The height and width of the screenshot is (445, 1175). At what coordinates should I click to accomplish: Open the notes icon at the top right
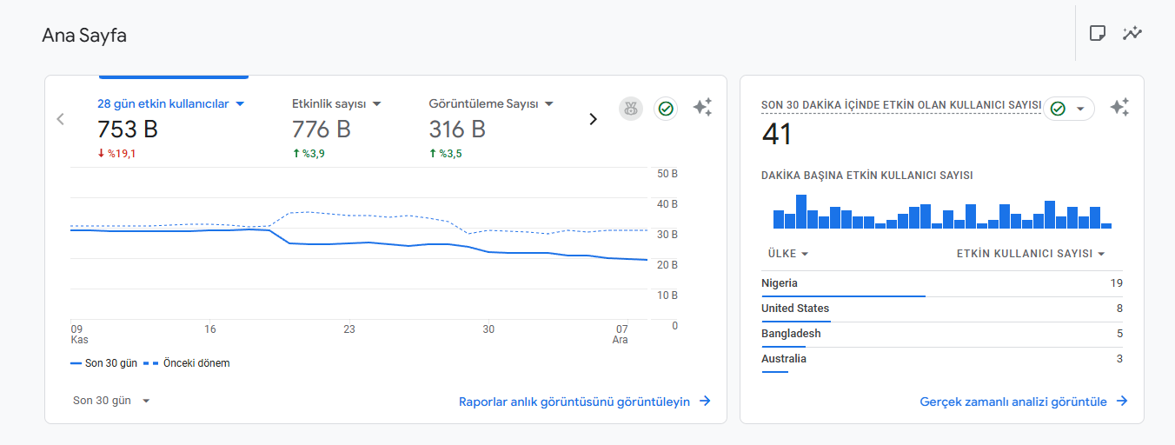(1098, 33)
